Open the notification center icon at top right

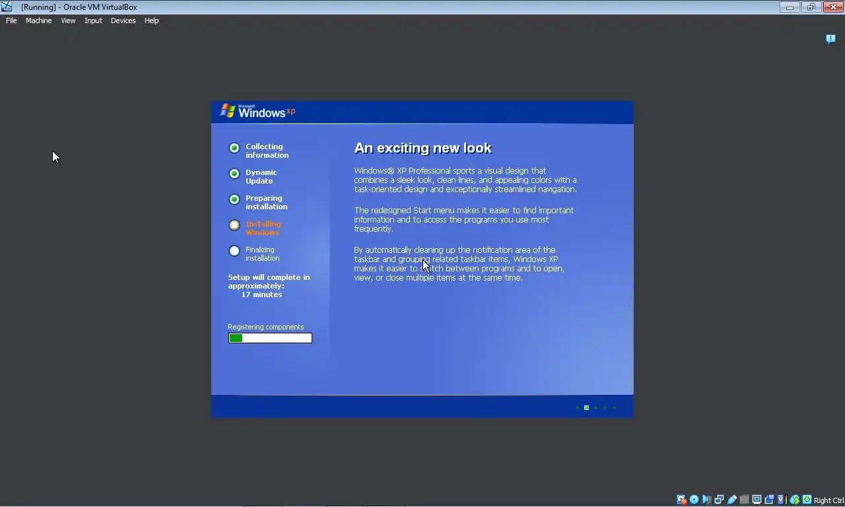pyautogui.click(x=830, y=39)
